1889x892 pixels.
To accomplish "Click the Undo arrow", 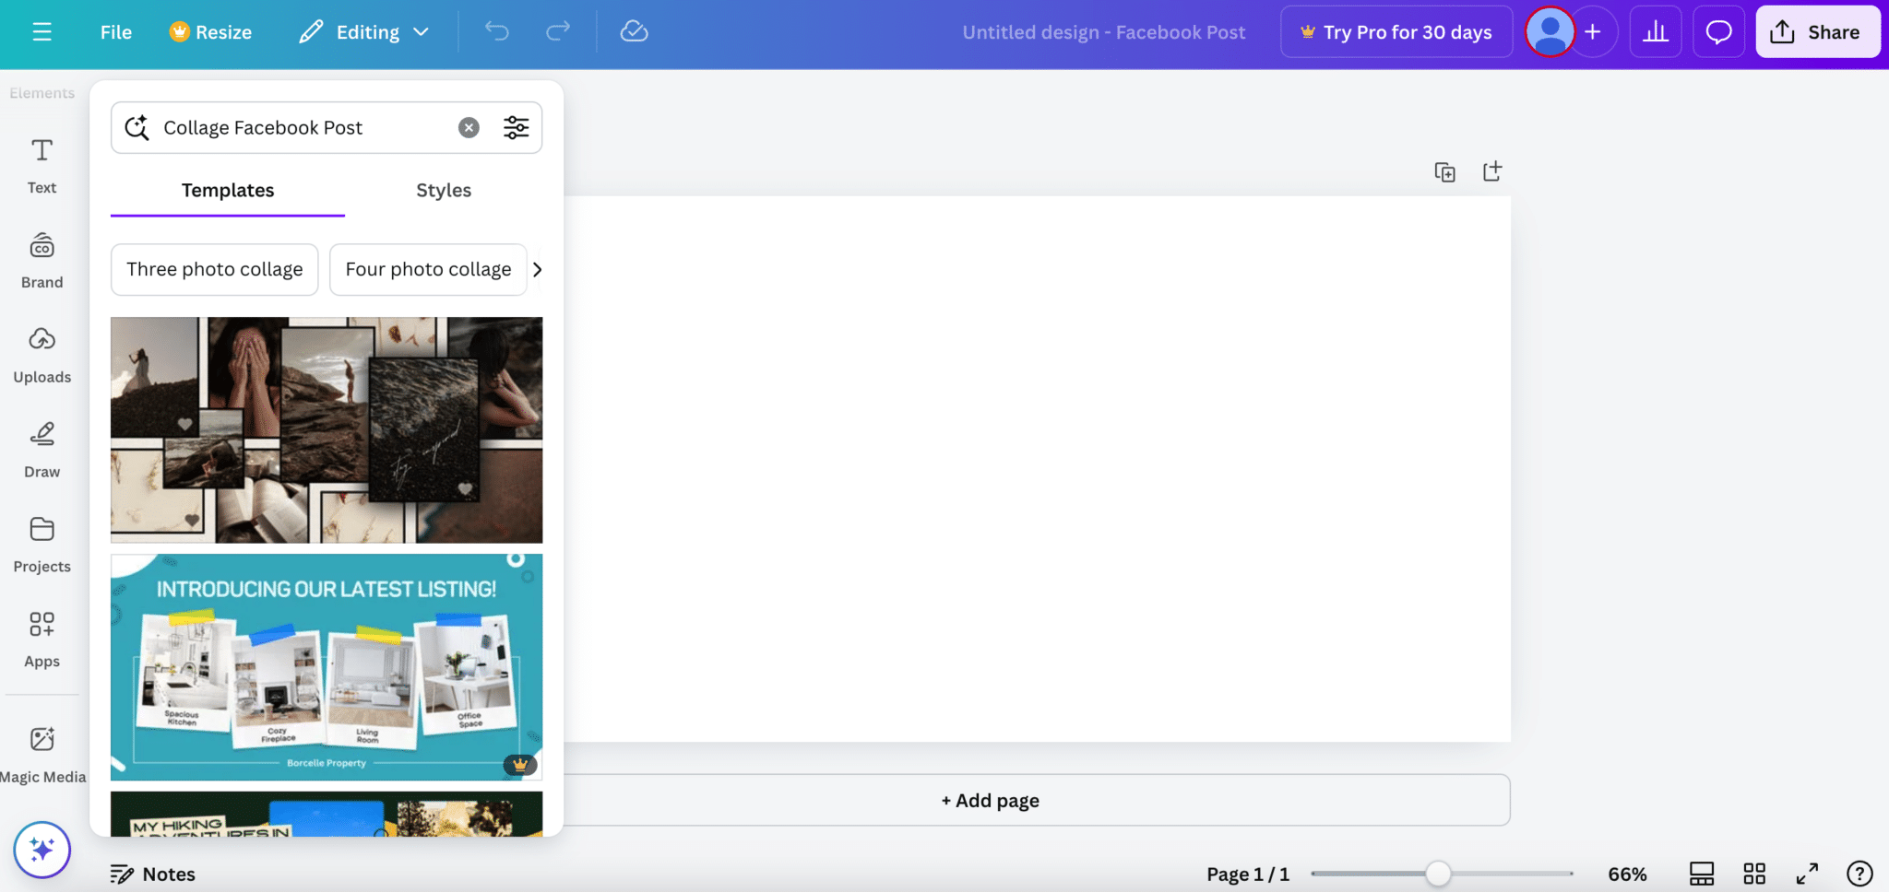I will coord(496,30).
